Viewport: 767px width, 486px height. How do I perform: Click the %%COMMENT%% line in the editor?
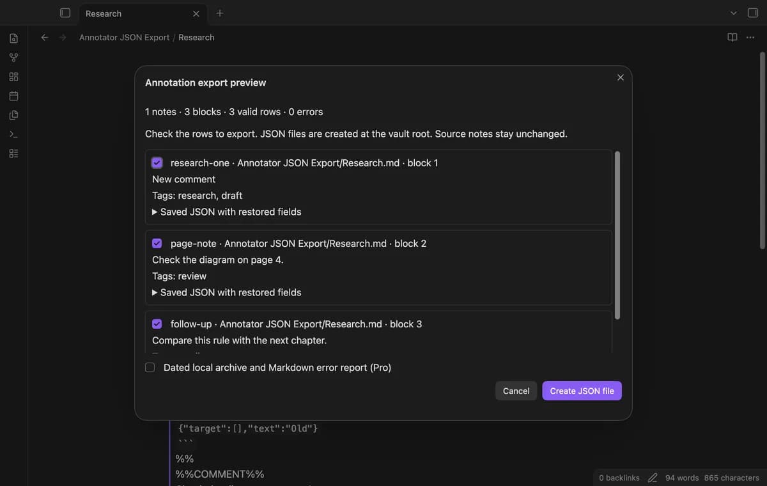coord(219,474)
